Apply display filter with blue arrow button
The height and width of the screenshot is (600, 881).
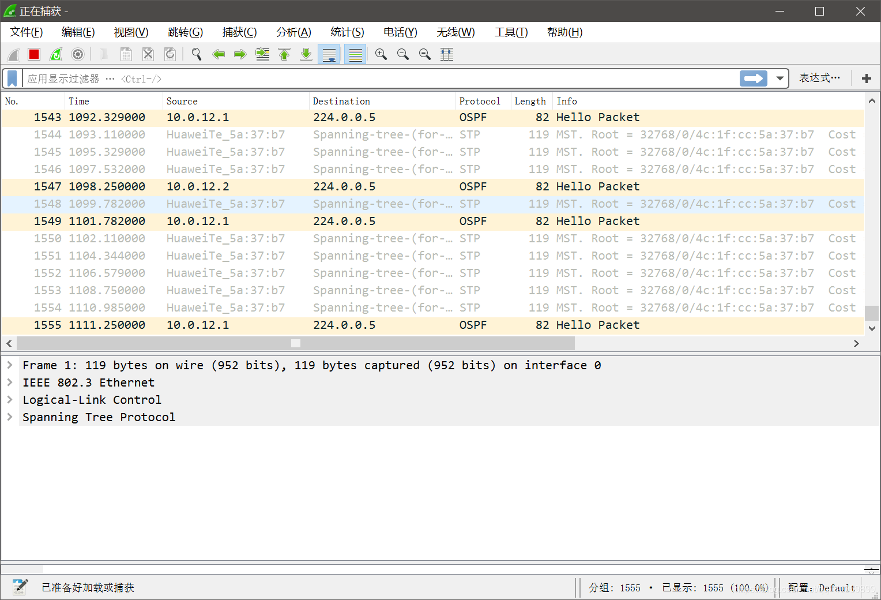click(753, 78)
